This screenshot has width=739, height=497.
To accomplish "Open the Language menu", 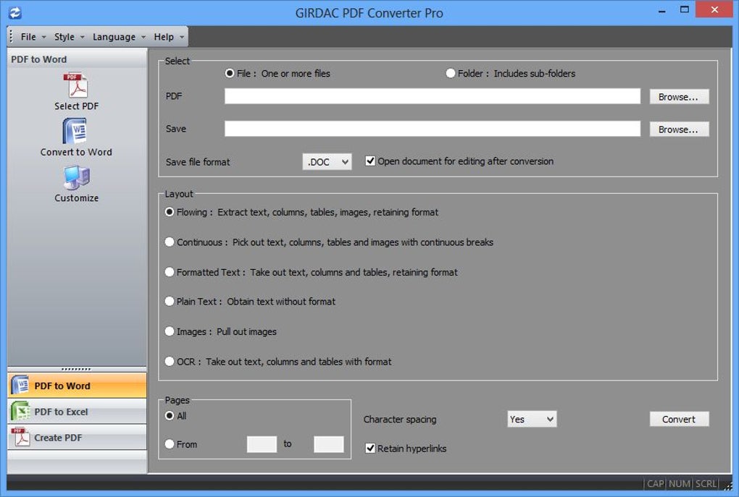I will (x=118, y=37).
